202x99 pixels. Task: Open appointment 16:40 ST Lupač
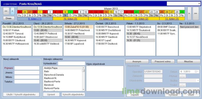click(x=109, y=40)
